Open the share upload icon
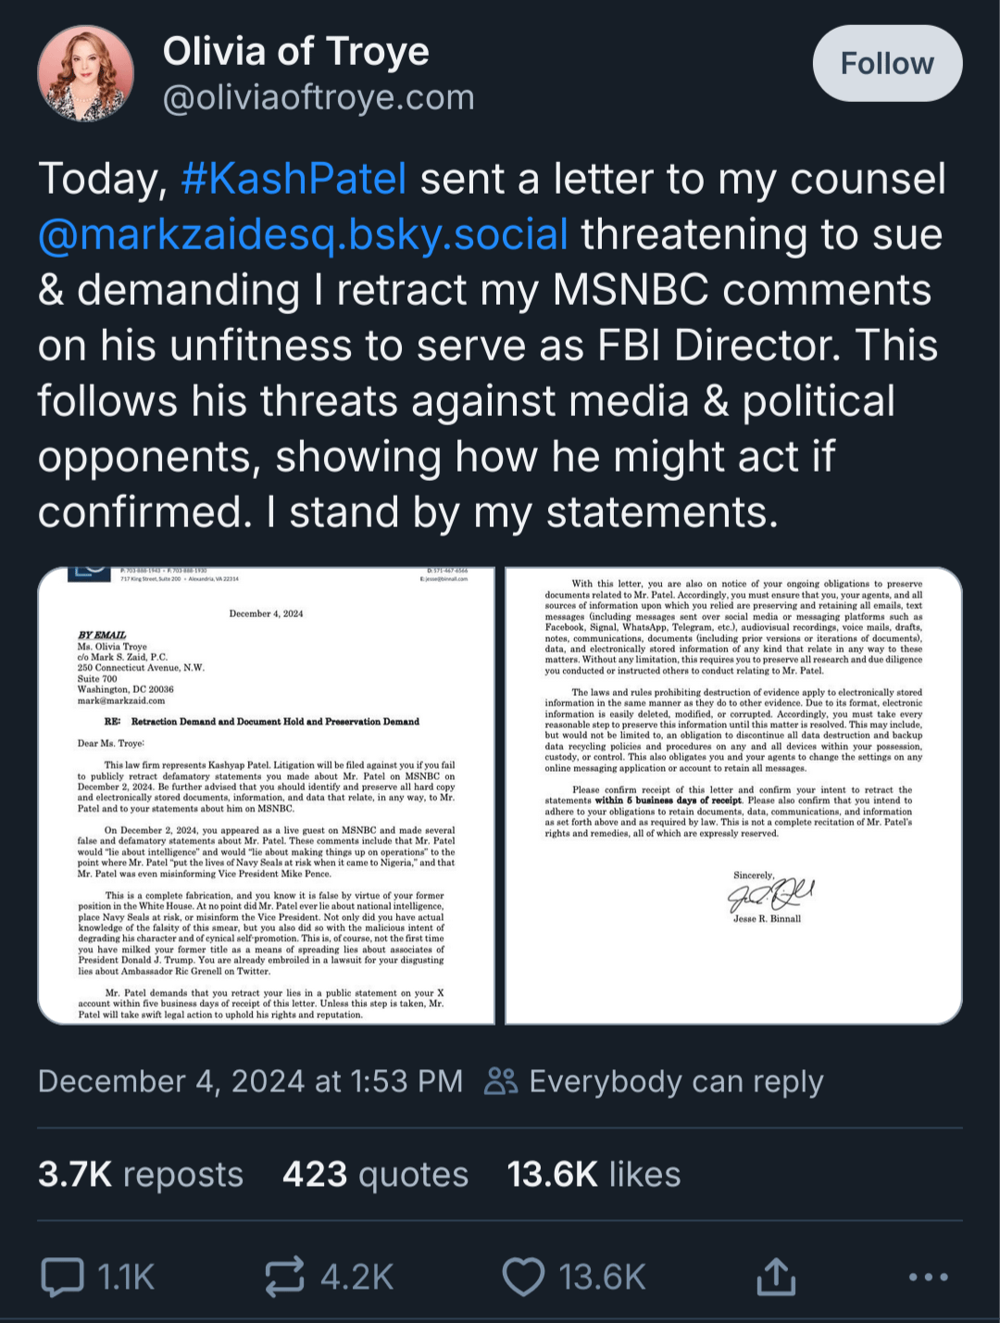Image resolution: width=1000 pixels, height=1323 pixels. pos(776,1276)
